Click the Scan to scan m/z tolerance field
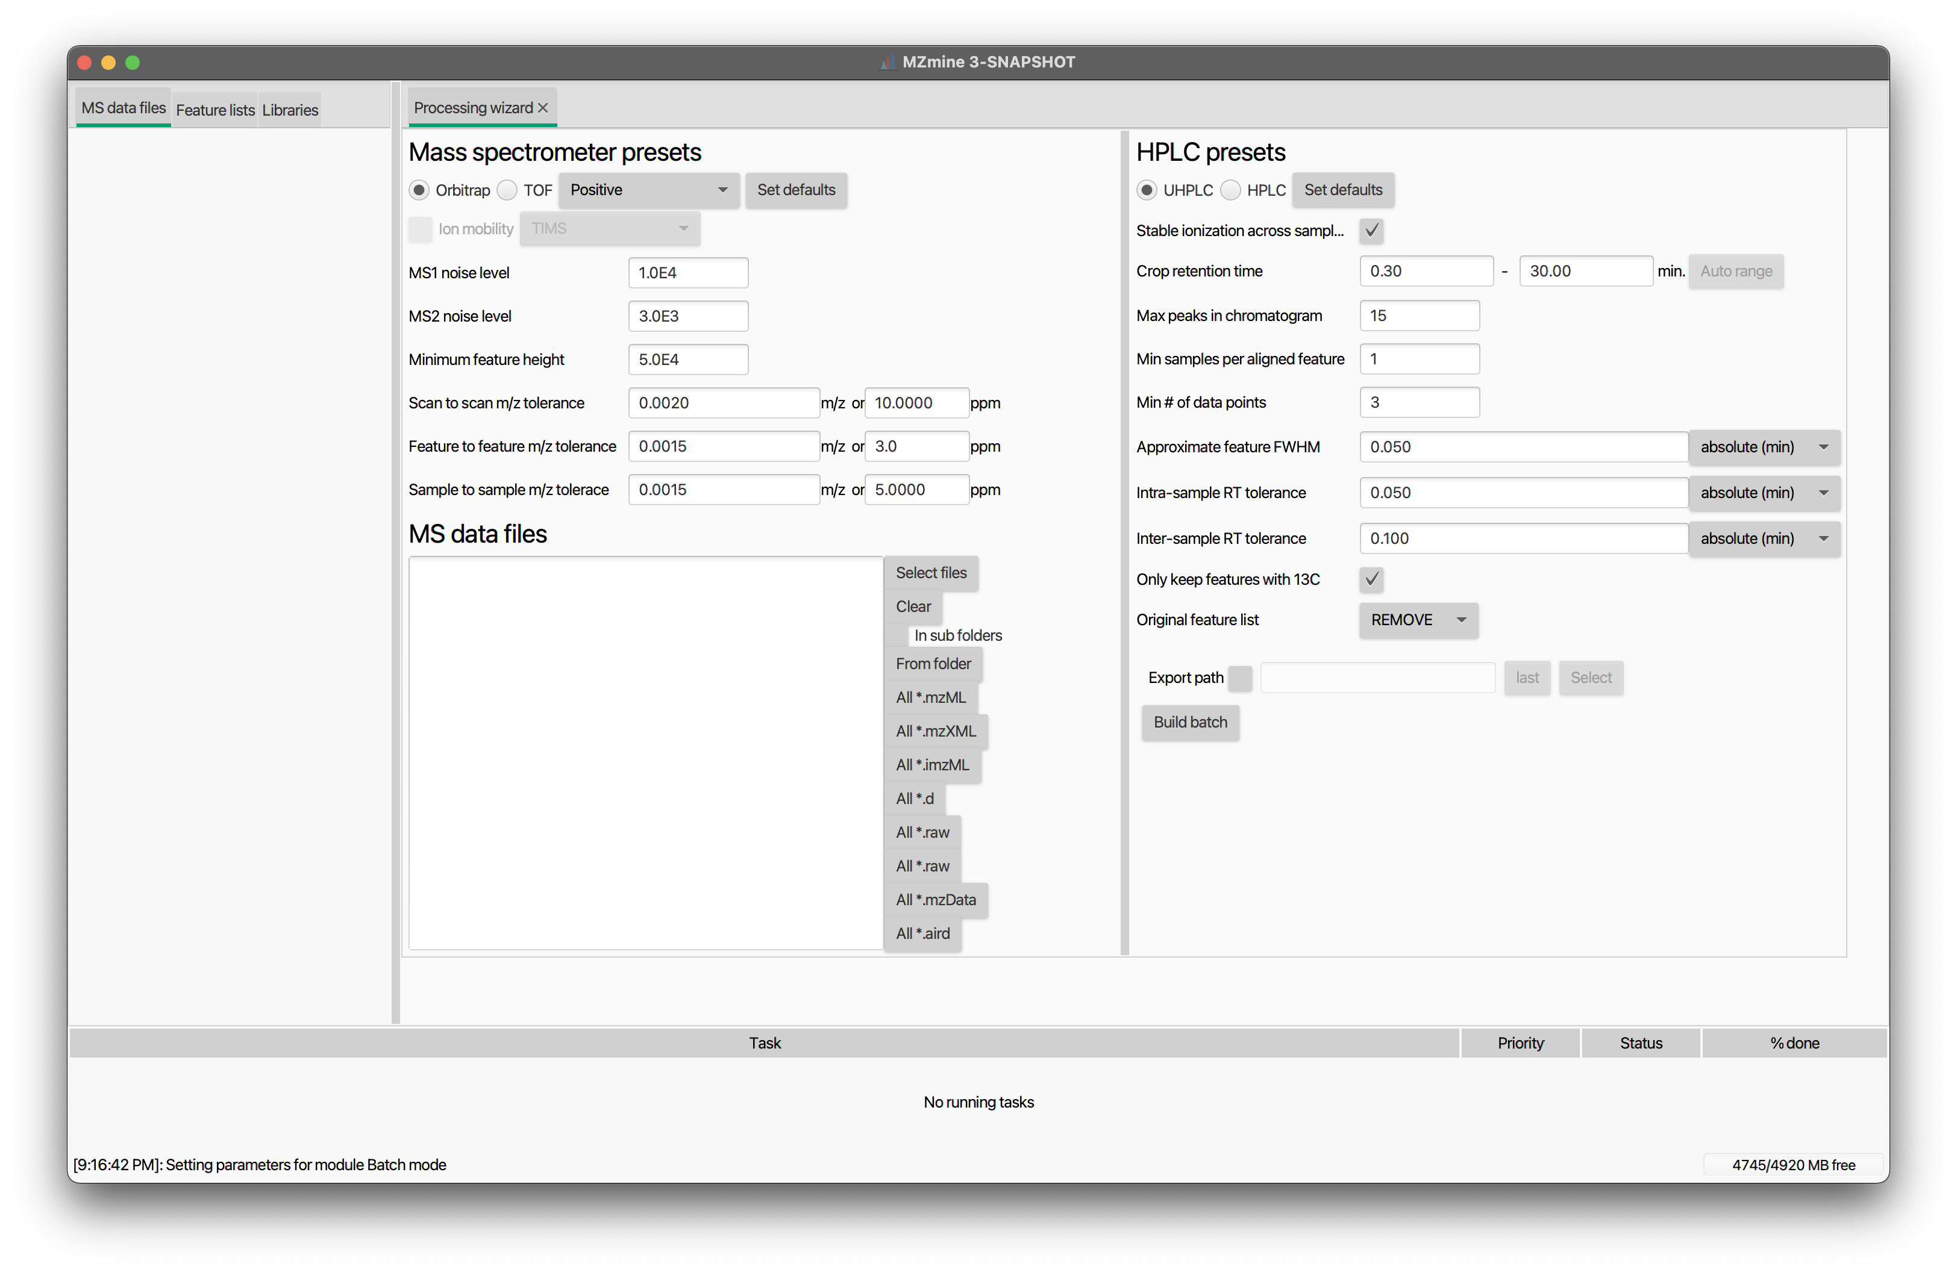 724,403
